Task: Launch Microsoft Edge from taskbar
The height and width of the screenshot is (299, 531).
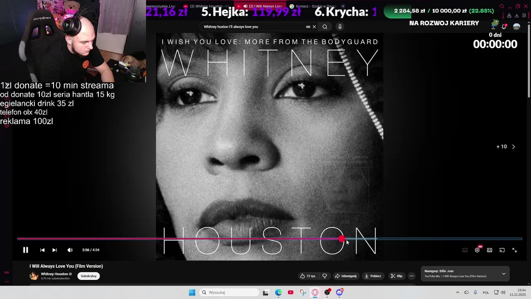Action: coord(278,292)
